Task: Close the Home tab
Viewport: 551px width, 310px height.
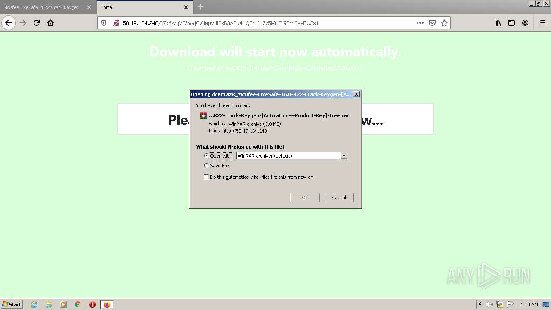Action: [186, 7]
